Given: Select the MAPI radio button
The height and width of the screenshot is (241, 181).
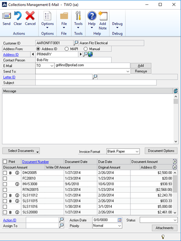Looking at the screenshot, I should pyautogui.click(x=66, y=49).
